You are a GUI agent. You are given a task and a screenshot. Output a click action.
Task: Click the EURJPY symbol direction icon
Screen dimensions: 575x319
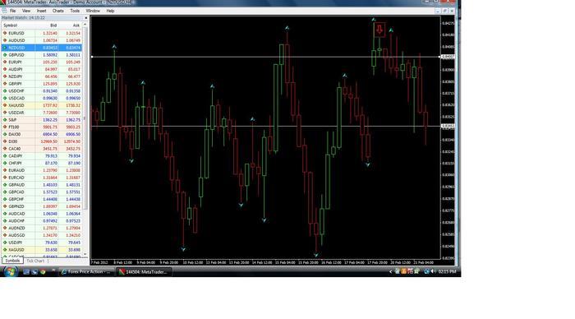(x=5, y=62)
